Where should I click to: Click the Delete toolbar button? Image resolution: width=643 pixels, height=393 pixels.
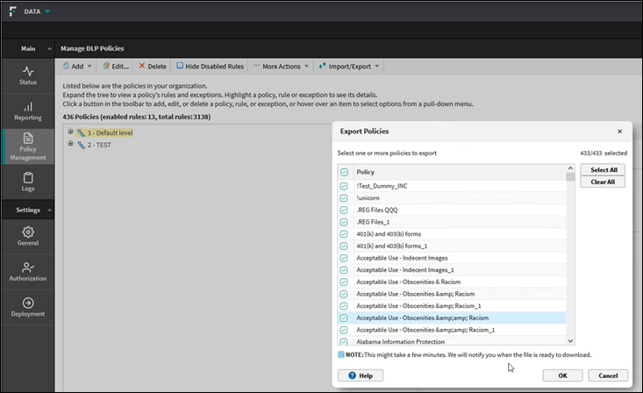tap(153, 66)
